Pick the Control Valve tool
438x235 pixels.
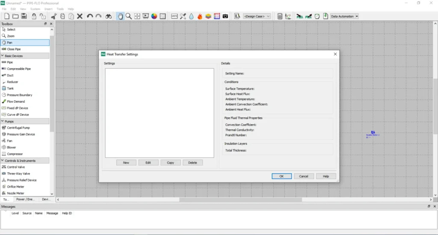[16, 167]
